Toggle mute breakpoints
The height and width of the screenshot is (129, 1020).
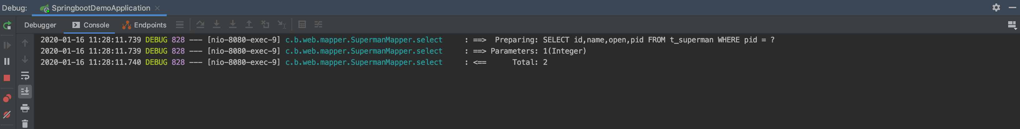pos(7,115)
